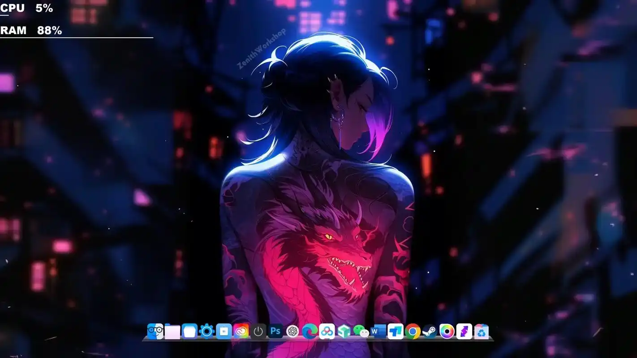This screenshot has width=637, height=358.
Task: Open Finder from the dock
Action: [x=155, y=332]
